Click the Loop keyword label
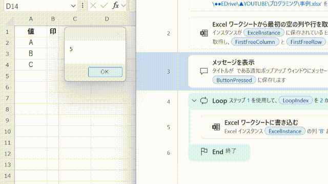This screenshot has height=184, width=328. point(220,101)
